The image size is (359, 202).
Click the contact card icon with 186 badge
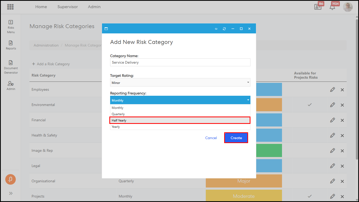click(318, 7)
